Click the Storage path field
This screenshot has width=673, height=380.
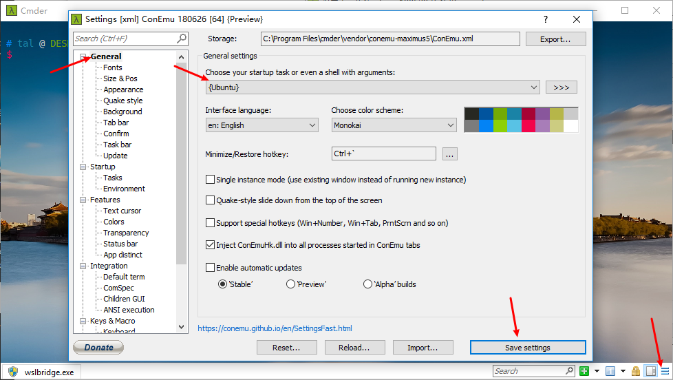(x=390, y=39)
